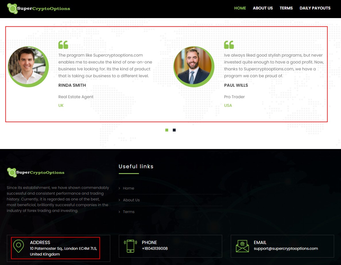The image size is (341, 265).
Task: Click phone number +18043139008
Action: coord(155,248)
